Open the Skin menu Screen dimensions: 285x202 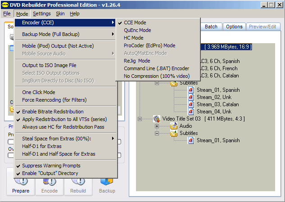pos(60,14)
